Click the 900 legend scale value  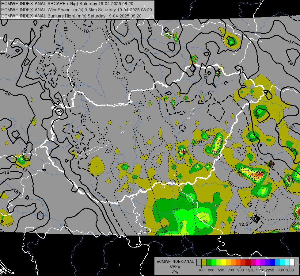241,270
